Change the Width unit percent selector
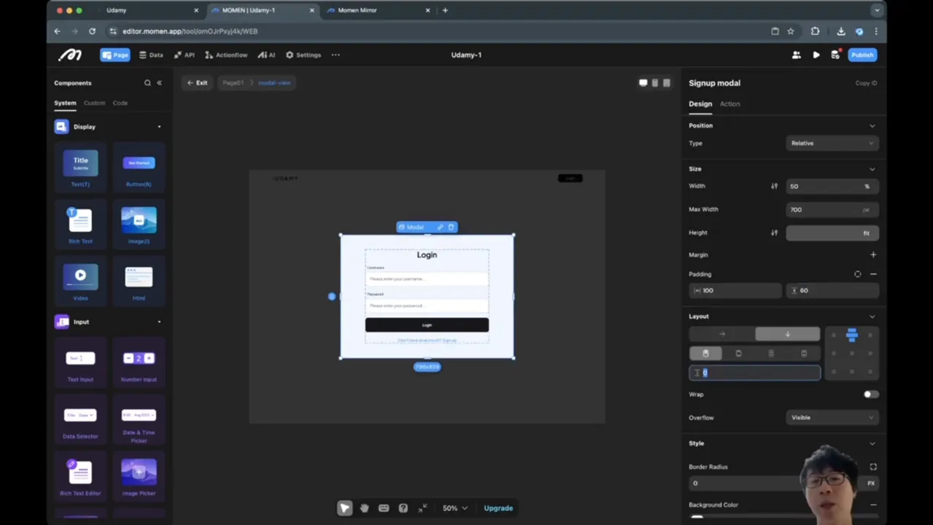Image resolution: width=933 pixels, height=525 pixels. [867, 186]
